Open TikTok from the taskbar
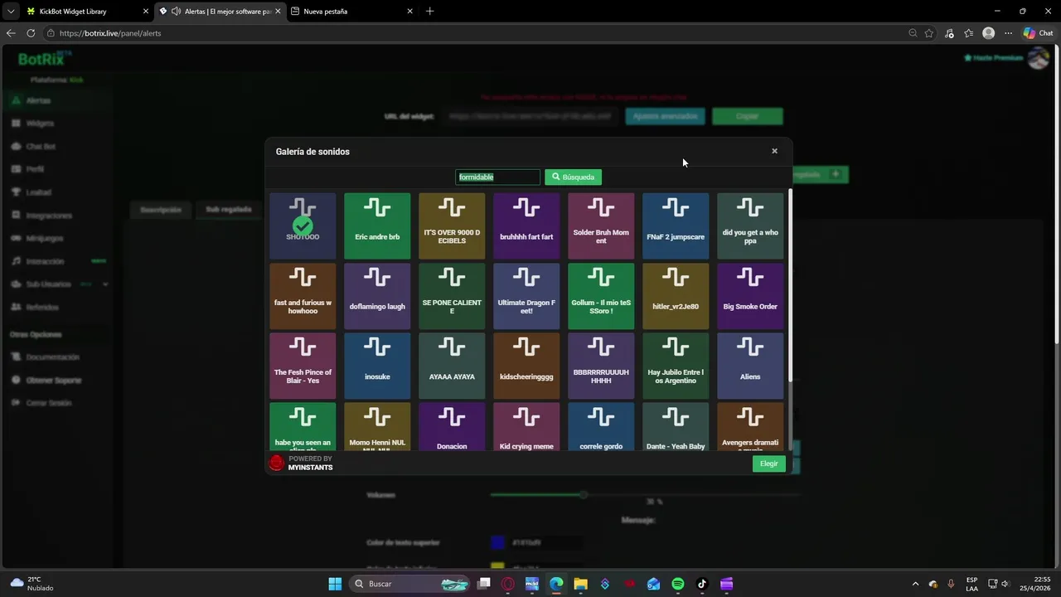 (702, 584)
